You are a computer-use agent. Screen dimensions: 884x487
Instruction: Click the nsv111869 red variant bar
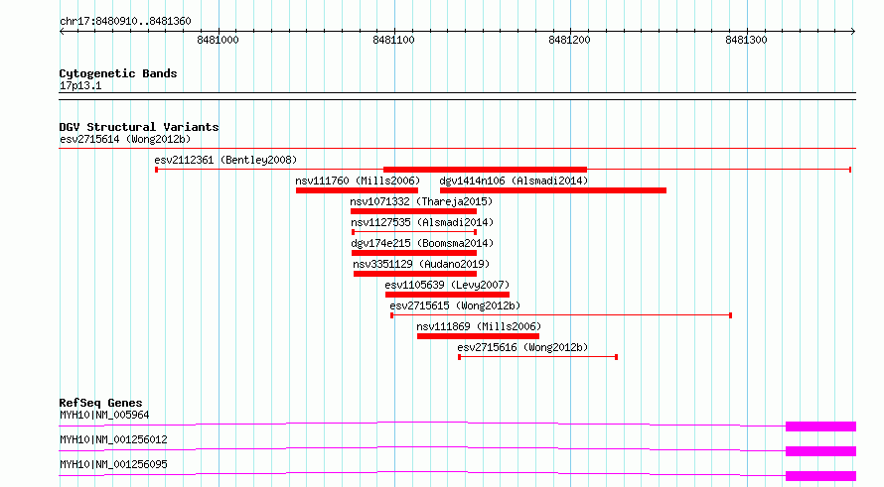pyautogui.click(x=478, y=336)
